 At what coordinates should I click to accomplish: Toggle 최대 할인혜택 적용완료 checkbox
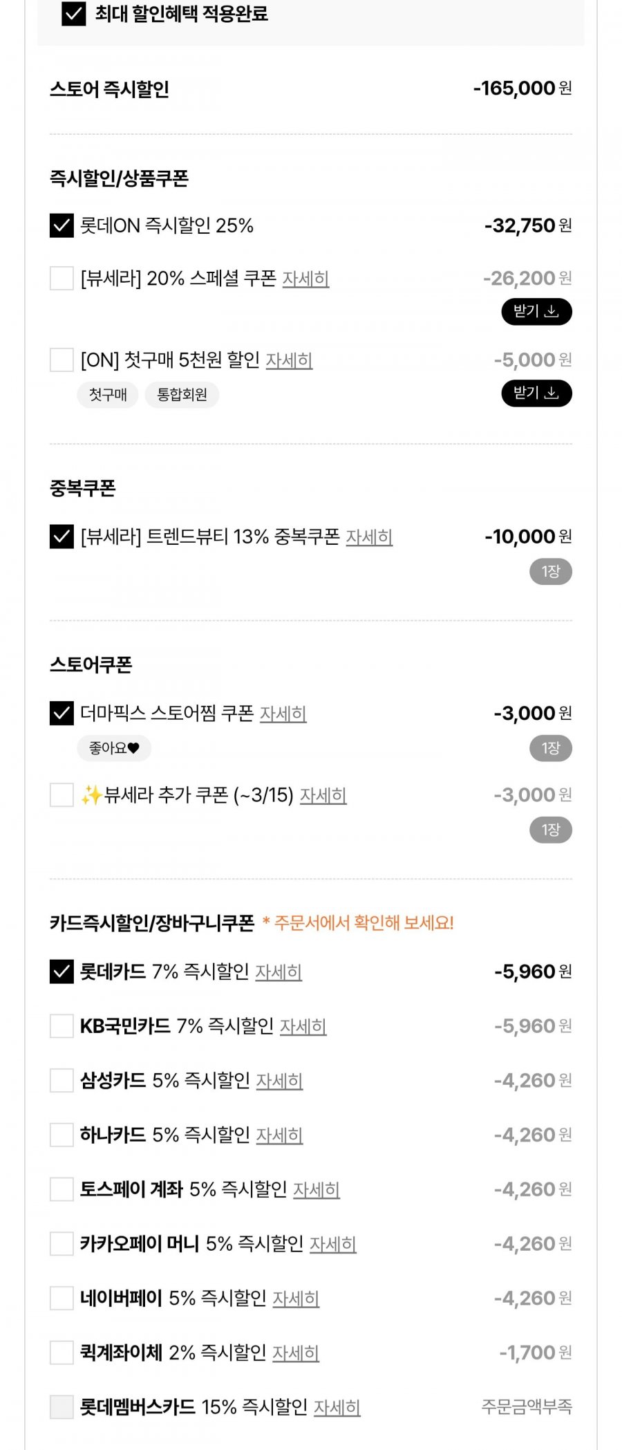(74, 14)
